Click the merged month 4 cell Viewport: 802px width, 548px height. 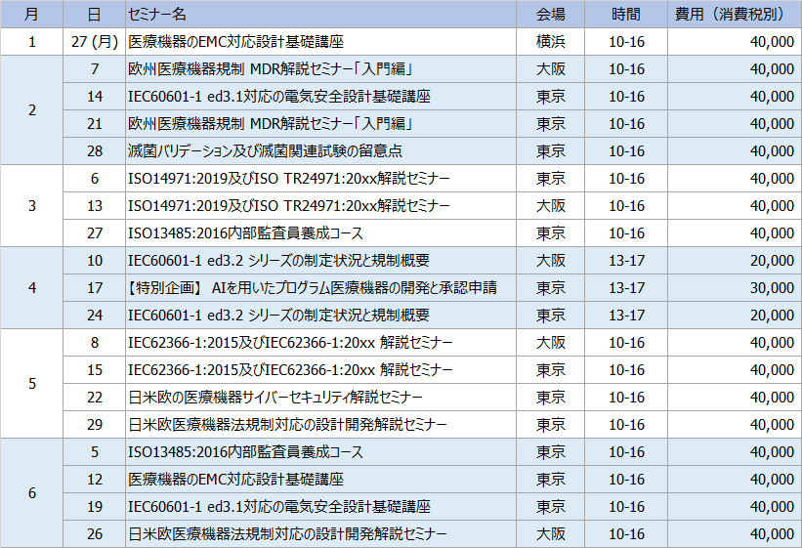tap(31, 288)
